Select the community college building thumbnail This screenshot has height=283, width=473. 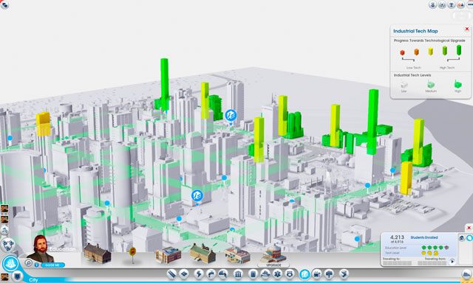(237, 255)
